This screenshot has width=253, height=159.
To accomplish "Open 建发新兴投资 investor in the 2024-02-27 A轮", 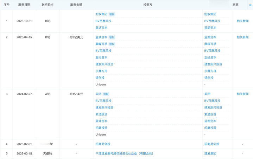I will (x=104, y=108).
